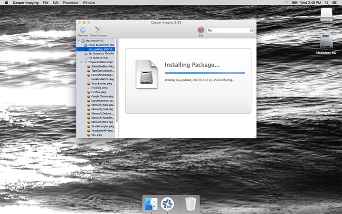Click the Fix ByHost Files icon
The height and width of the screenshot is (214, 342).
coord(85,58)
